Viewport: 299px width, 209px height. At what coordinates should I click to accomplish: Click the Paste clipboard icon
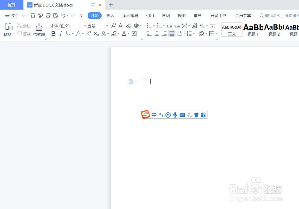[9, 27]
